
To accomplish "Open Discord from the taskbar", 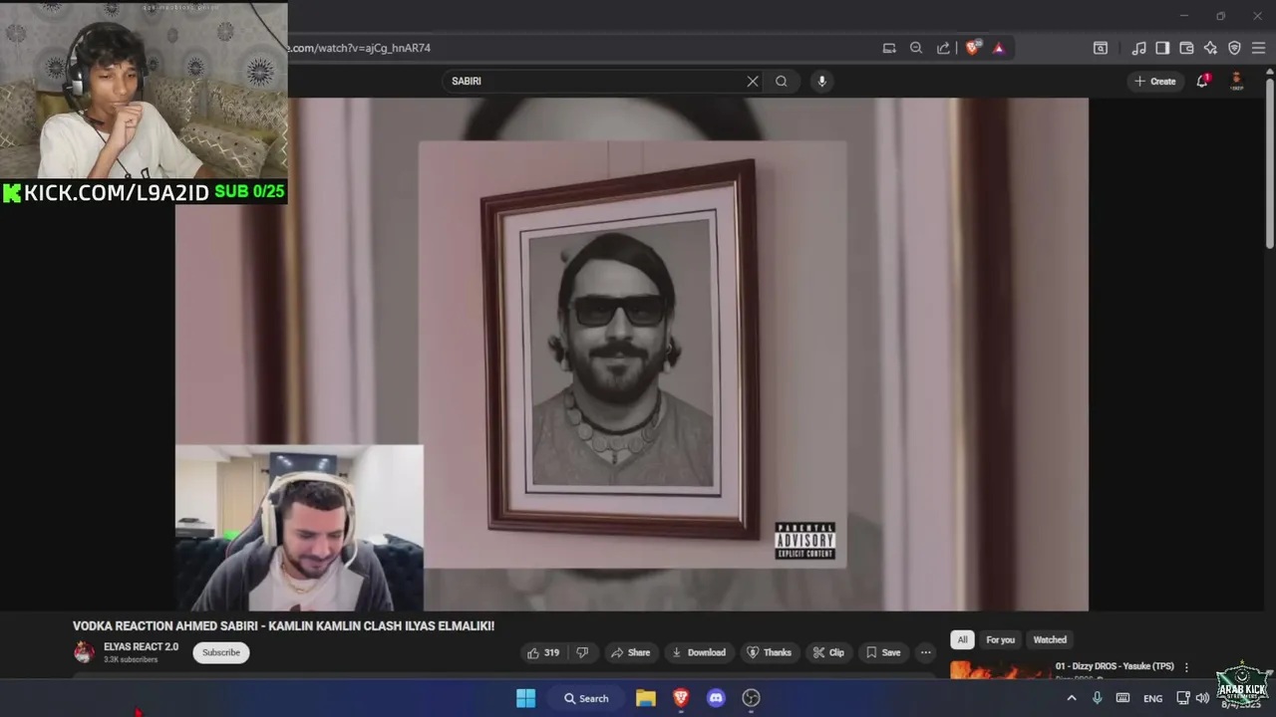I will 716,698.
